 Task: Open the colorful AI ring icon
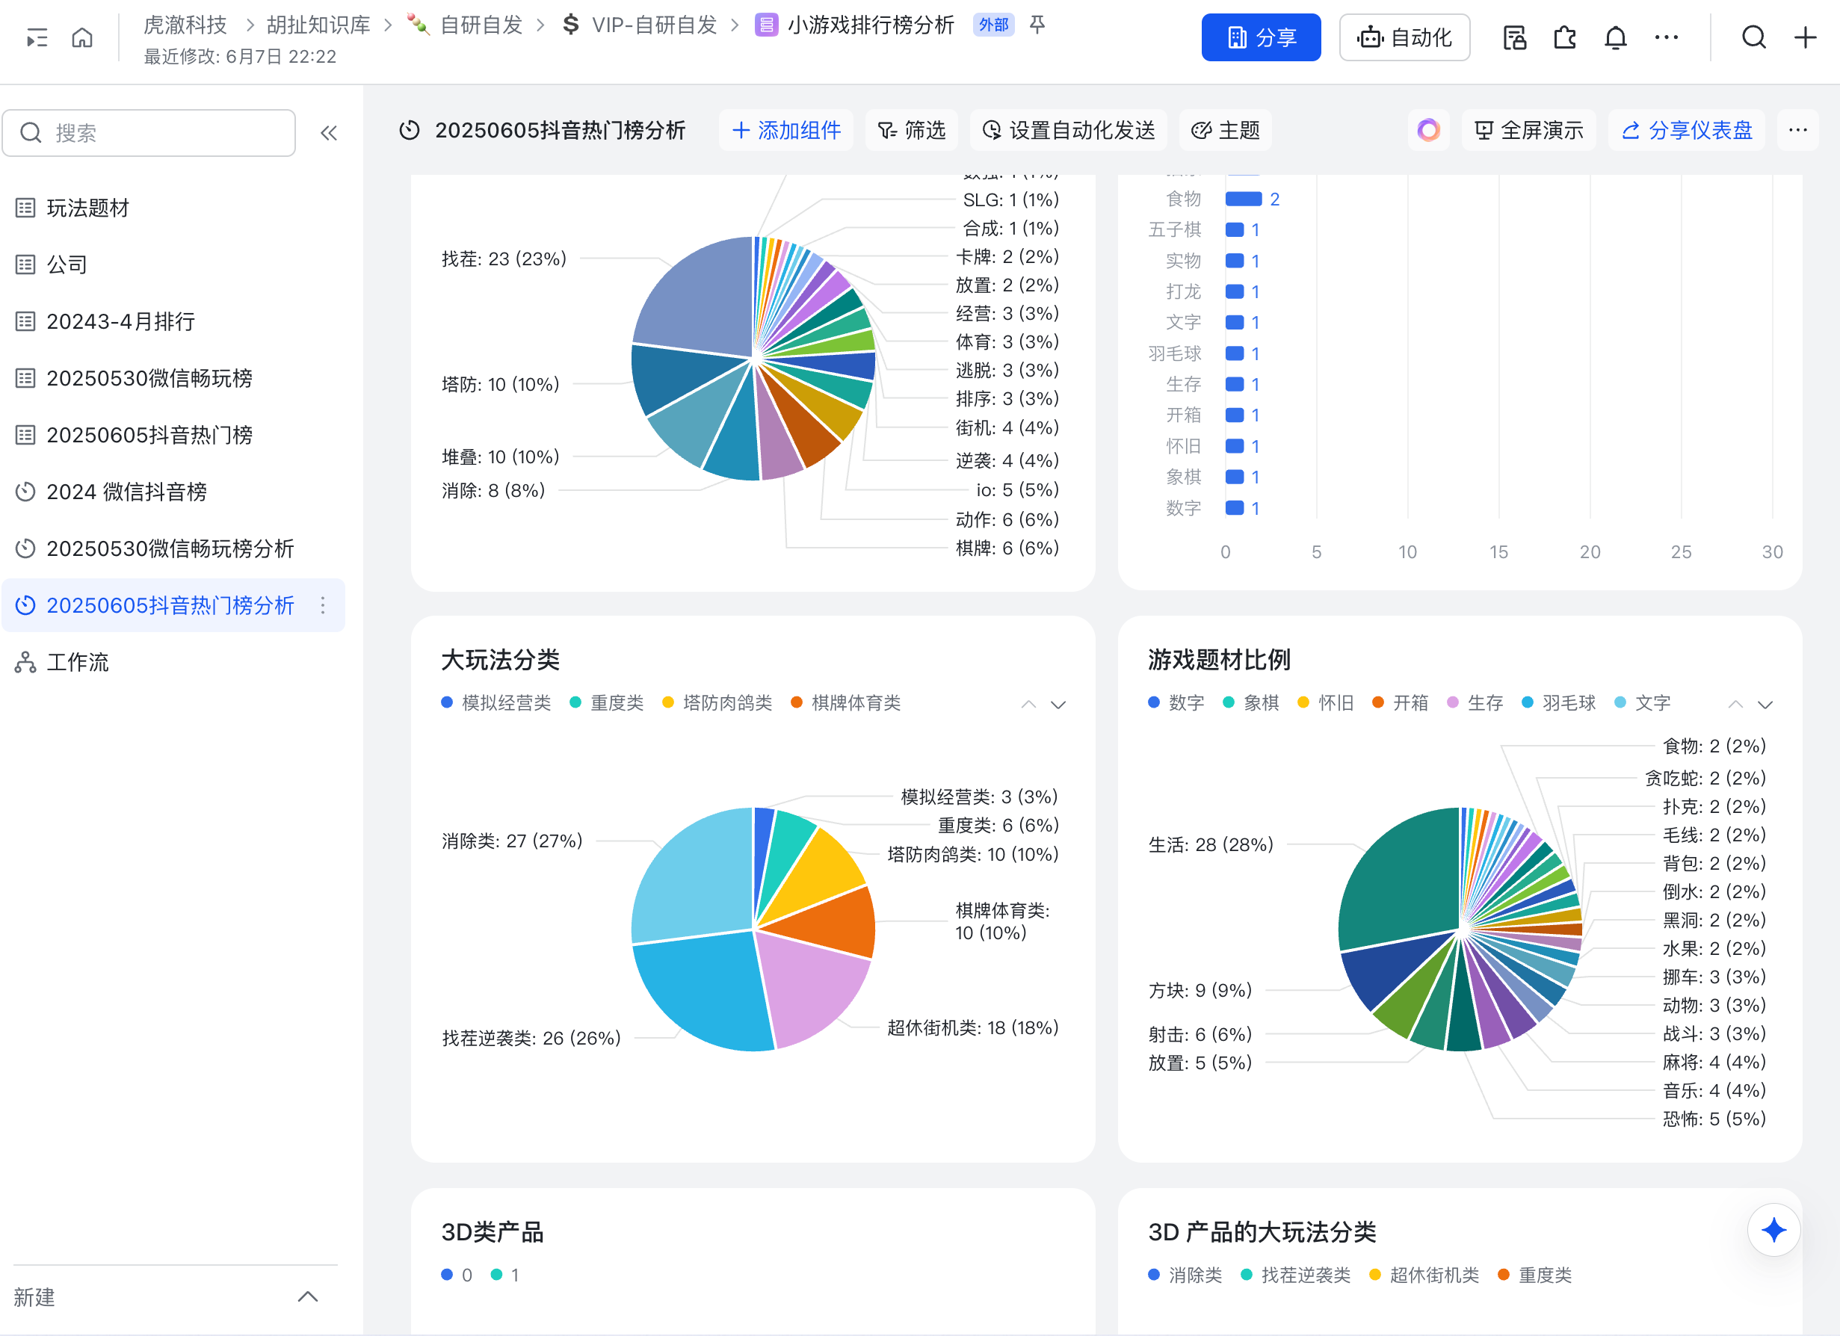pyautogui.click(x=1428, y=130)
